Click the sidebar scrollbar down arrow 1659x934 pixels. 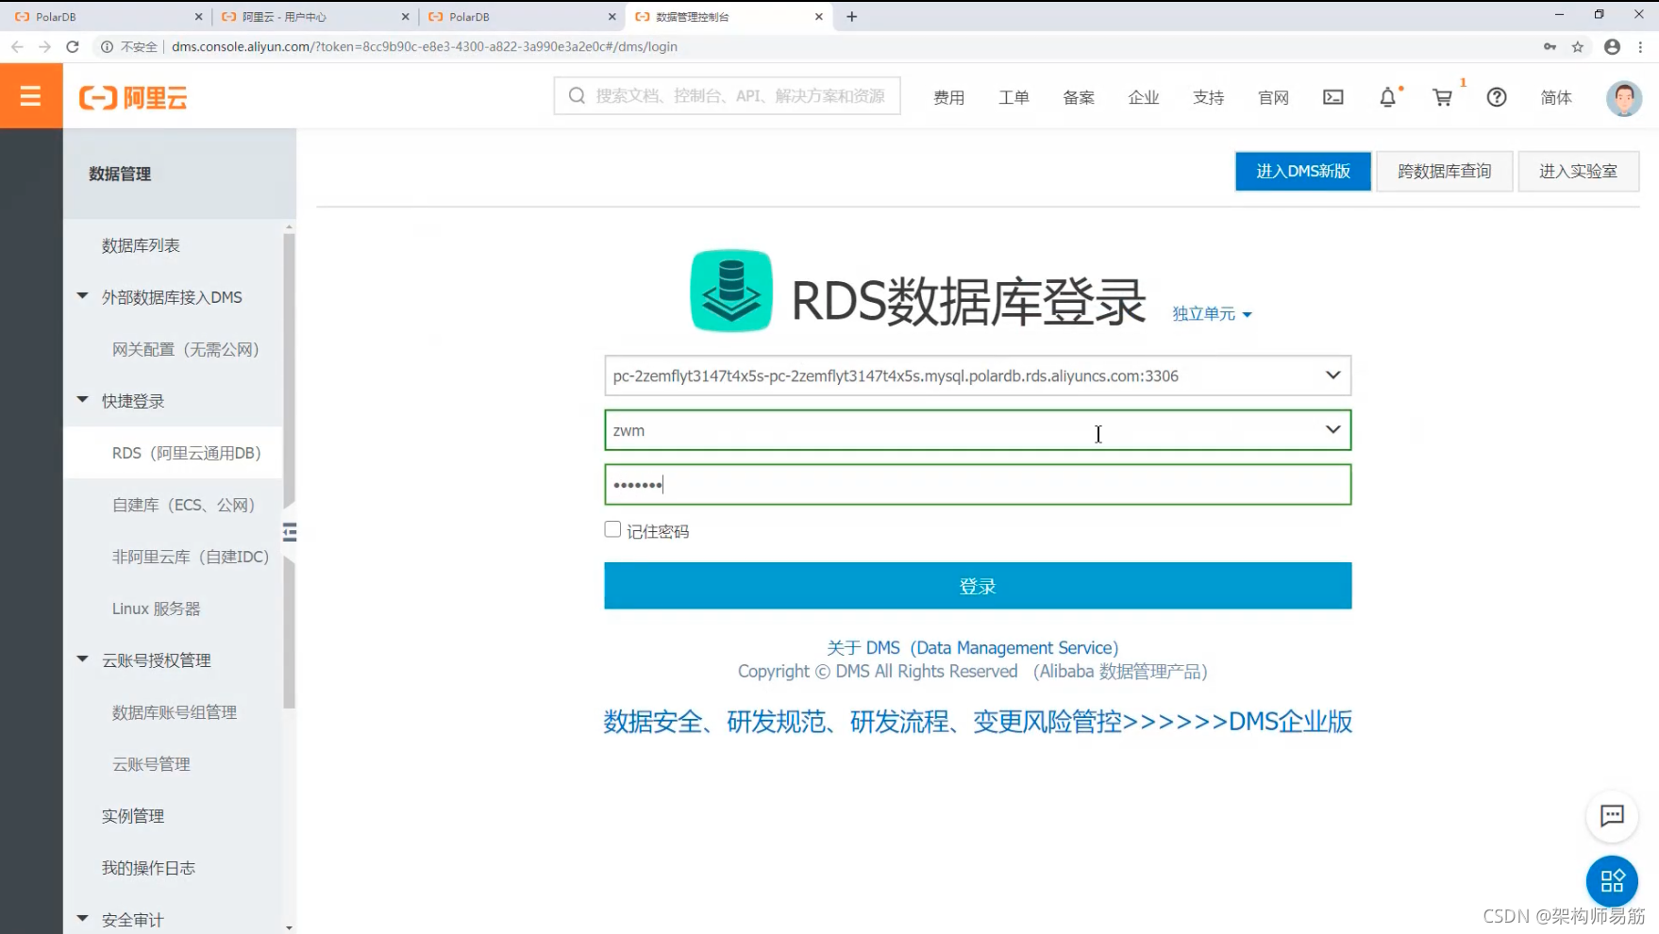(289, 927)
